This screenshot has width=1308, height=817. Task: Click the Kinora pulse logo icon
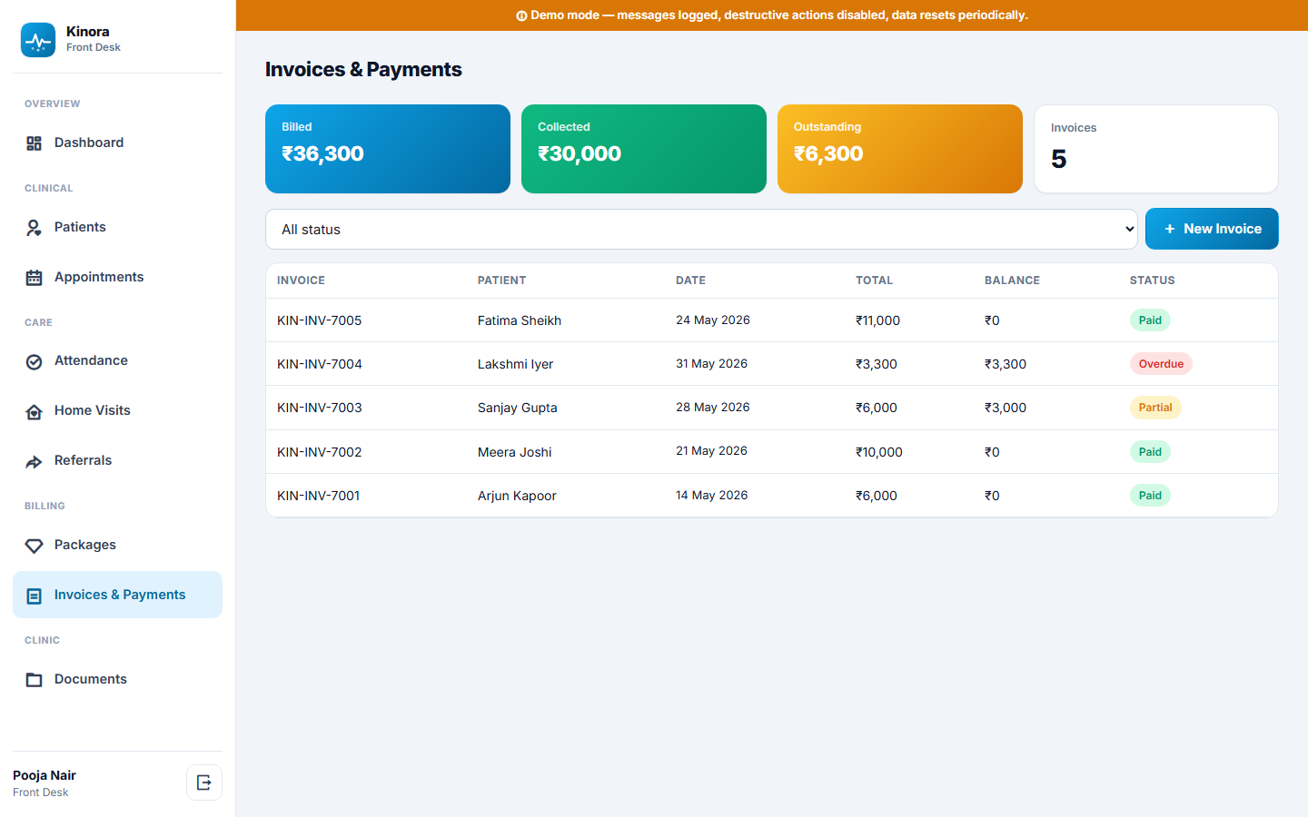38,40
